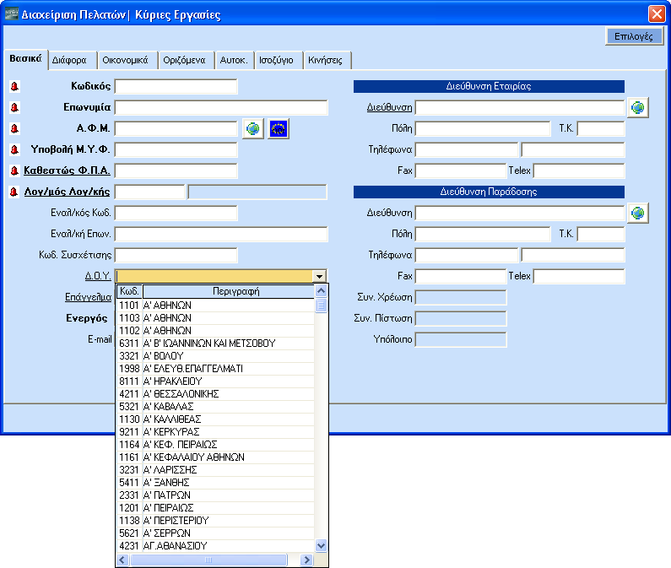Image resolution: width=671 pixels, height=568 pixels.
Task: Click the Κωδ. Συσχέτισης input field
Action: [x=176, y=255]
